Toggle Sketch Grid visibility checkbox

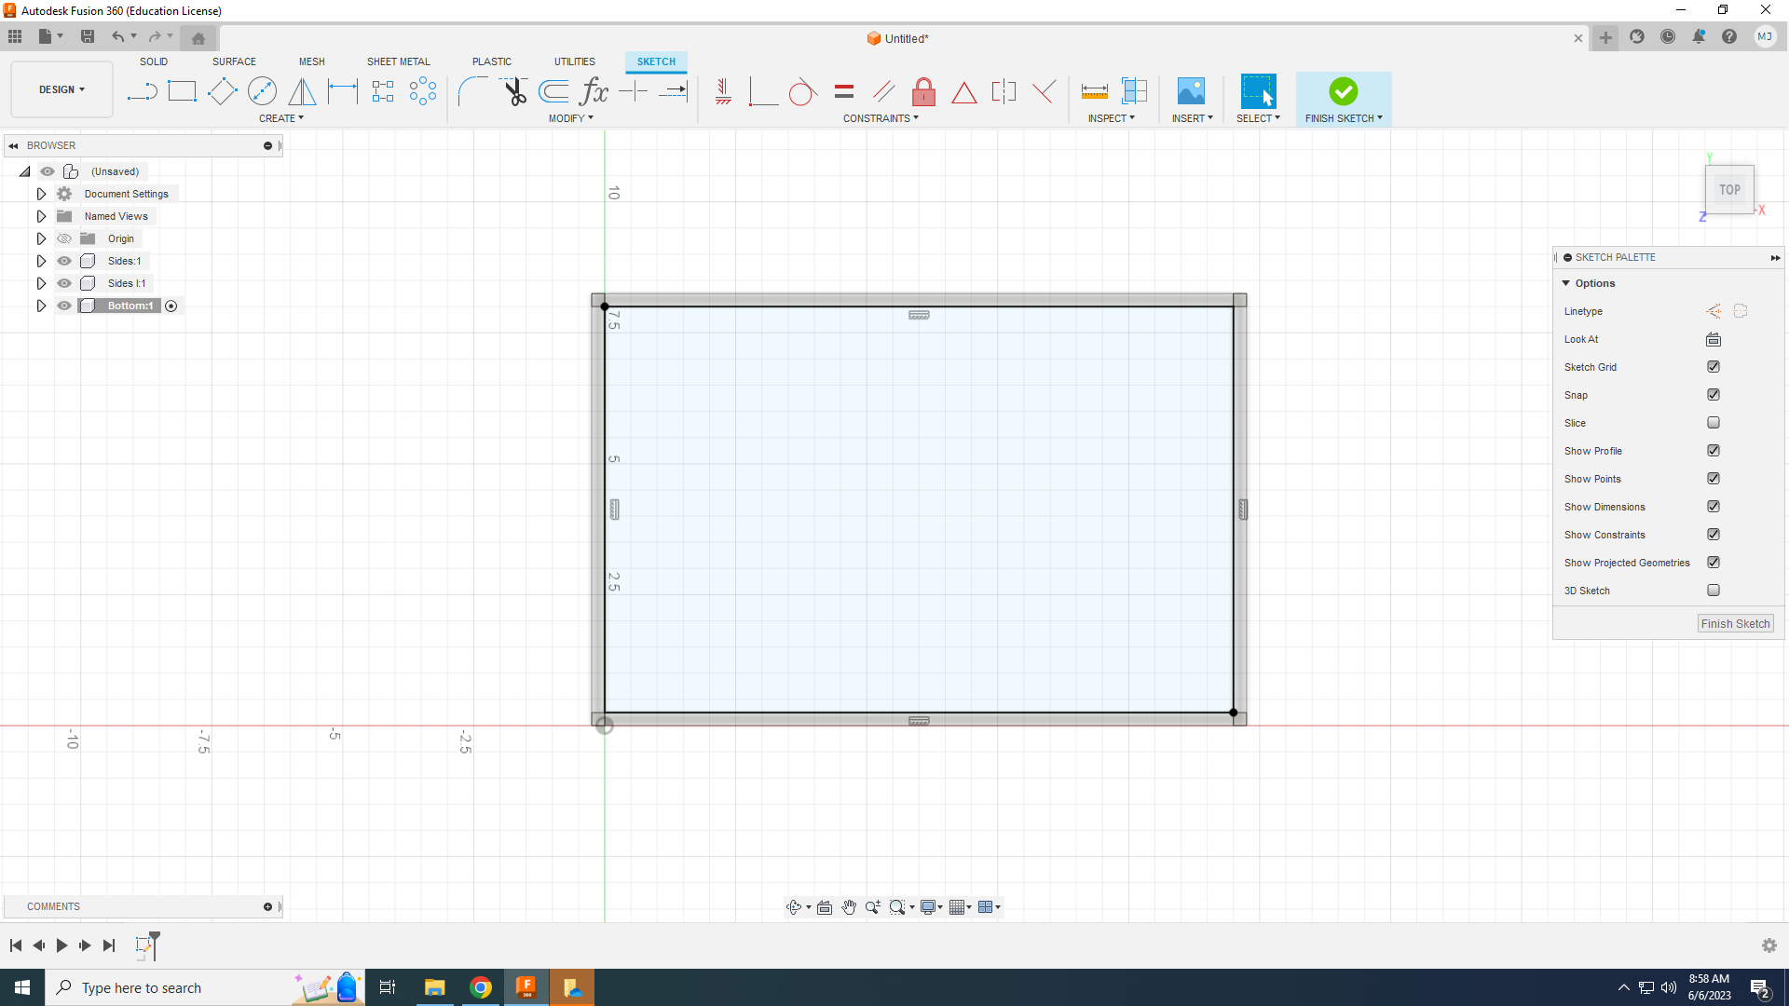pyautogui.click(x=1713, y=366)
